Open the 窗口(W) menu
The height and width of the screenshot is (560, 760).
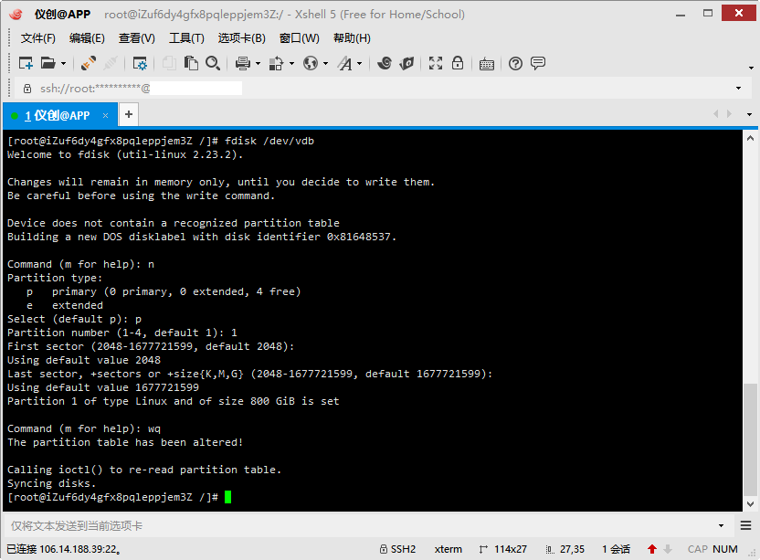[x=299, y=38]
